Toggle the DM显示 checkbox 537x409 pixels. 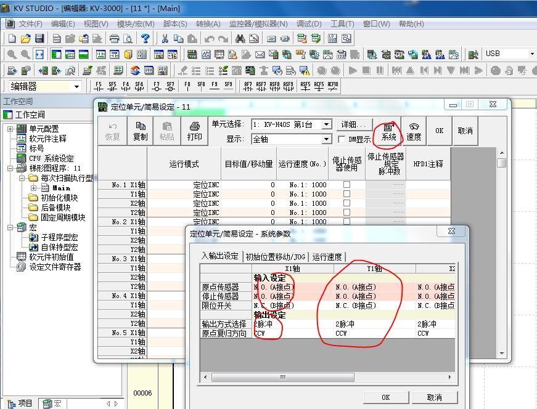coord(342,139)
